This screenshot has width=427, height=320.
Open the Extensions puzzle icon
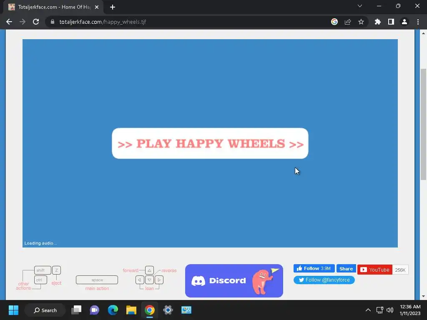click(x=378, y=22)
